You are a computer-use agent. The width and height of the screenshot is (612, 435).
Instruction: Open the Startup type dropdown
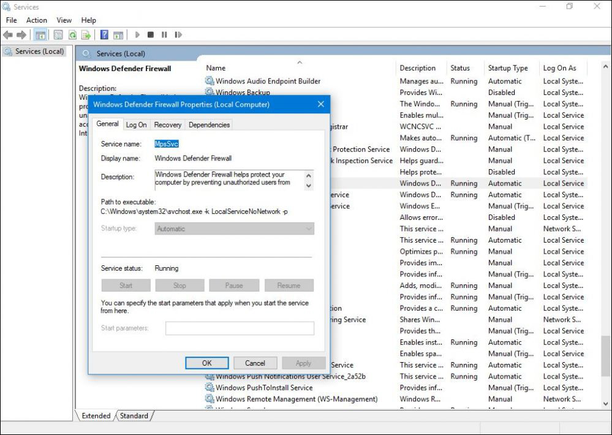point(238,229)
